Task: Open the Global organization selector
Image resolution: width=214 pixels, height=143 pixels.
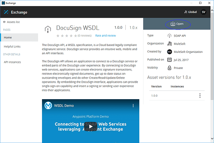Action: (x=191, y=12)
